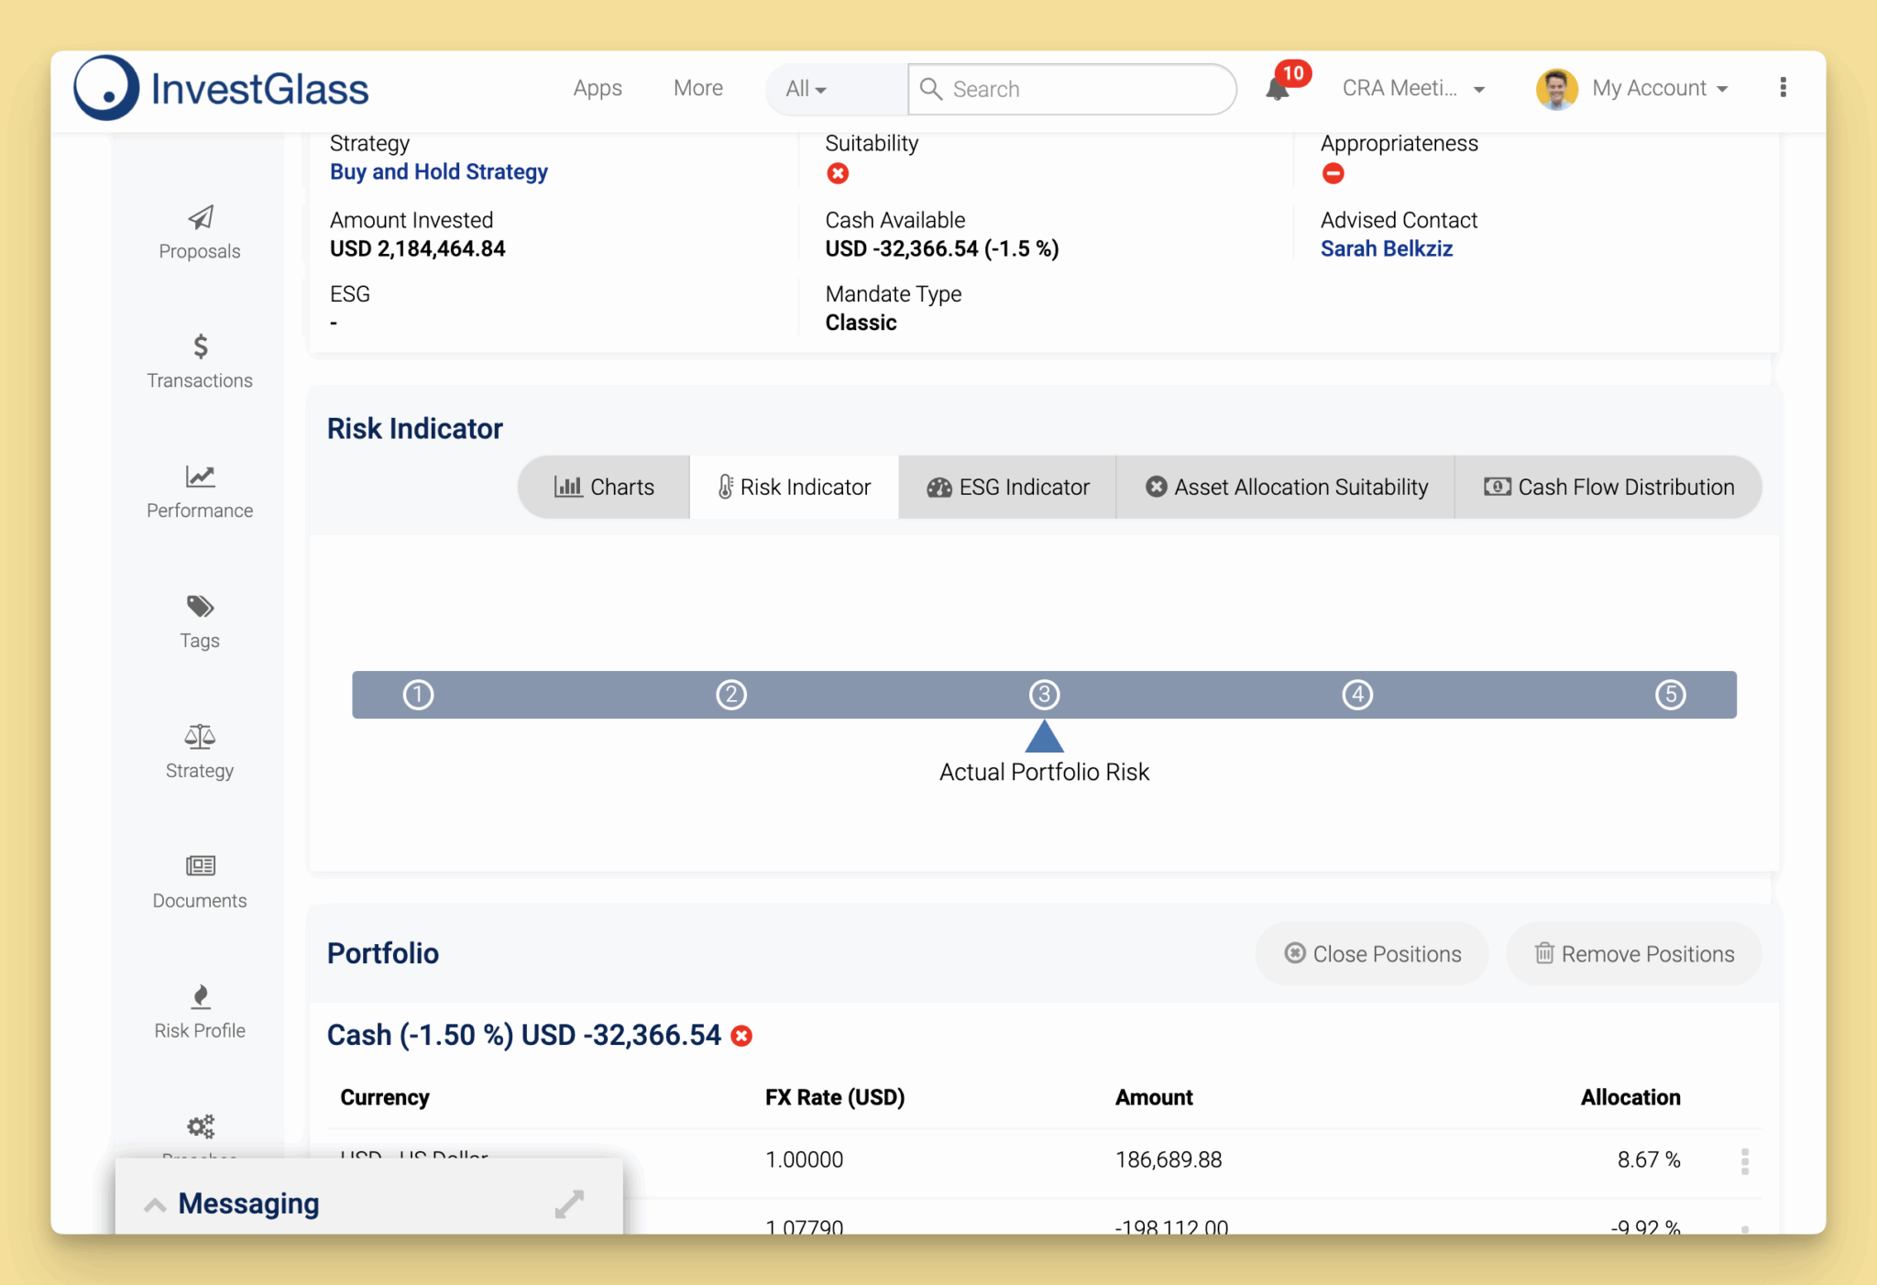The height and width of the screenshot is (1285, 1877).
Task: Switch to the ESG Indicator tab
Action: [1007, 487]
